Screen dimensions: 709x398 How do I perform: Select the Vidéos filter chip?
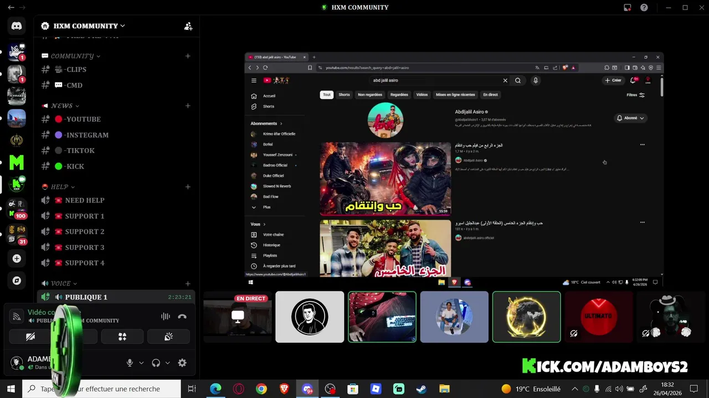click(x=422, y=95)
